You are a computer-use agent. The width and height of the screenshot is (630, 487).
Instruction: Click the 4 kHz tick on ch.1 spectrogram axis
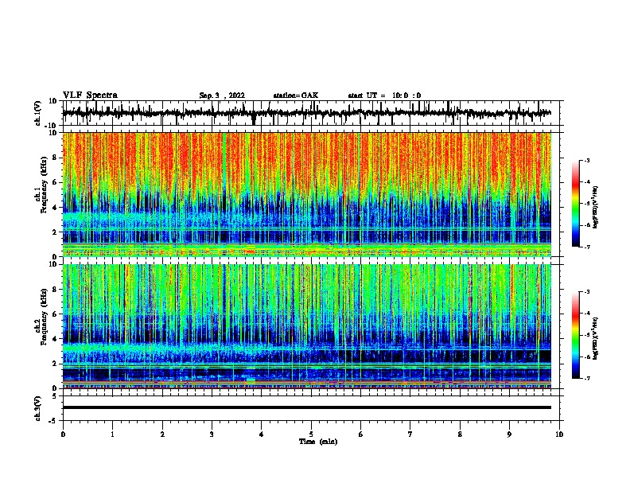click(x=55, y=208)
